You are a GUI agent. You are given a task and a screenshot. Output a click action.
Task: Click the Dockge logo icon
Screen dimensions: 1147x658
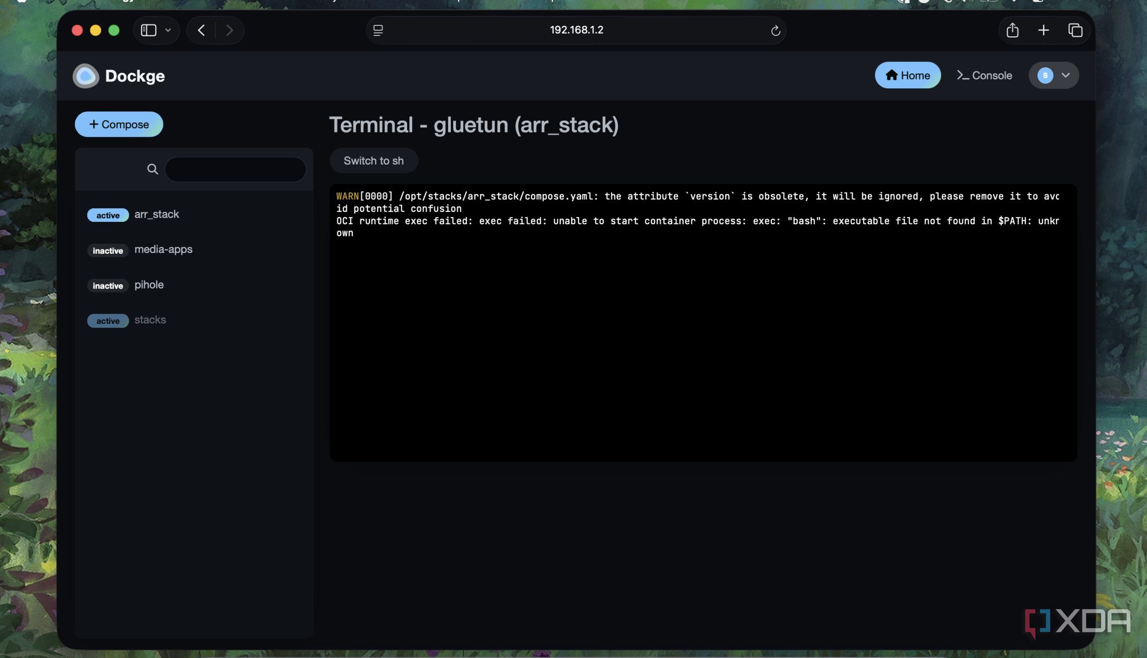[86, 76]
